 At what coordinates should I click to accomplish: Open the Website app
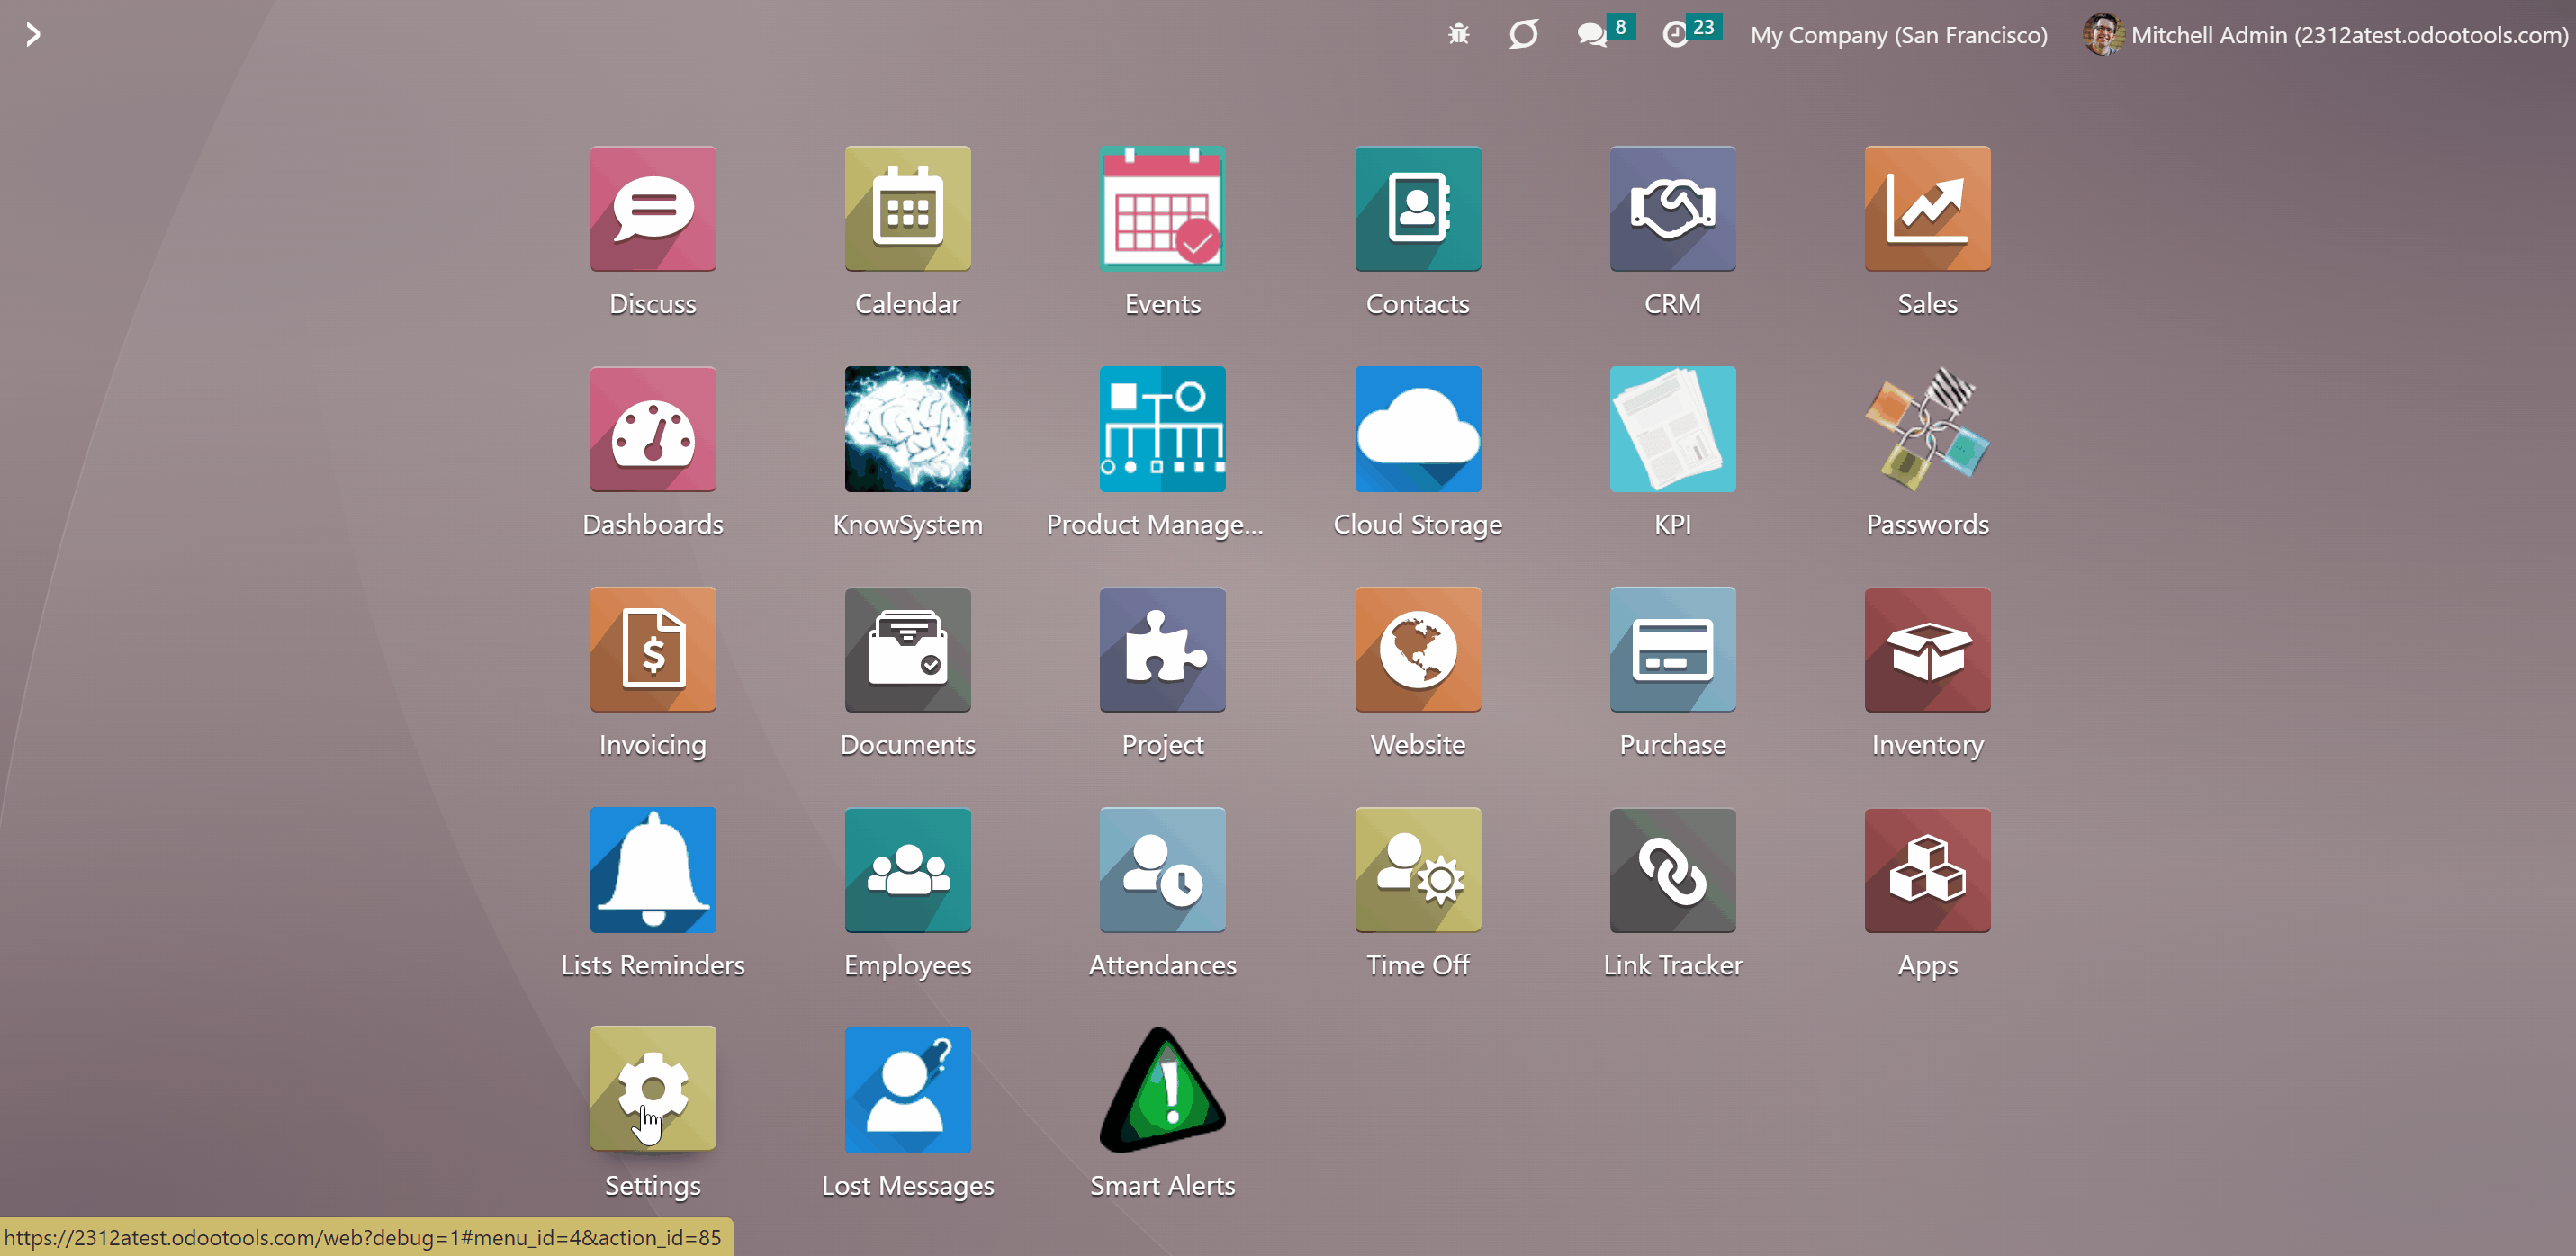click(1418, 650)
